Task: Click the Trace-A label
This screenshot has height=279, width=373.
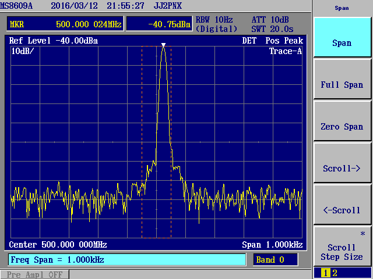Action: pyautogui.click(x=286, y=51)
